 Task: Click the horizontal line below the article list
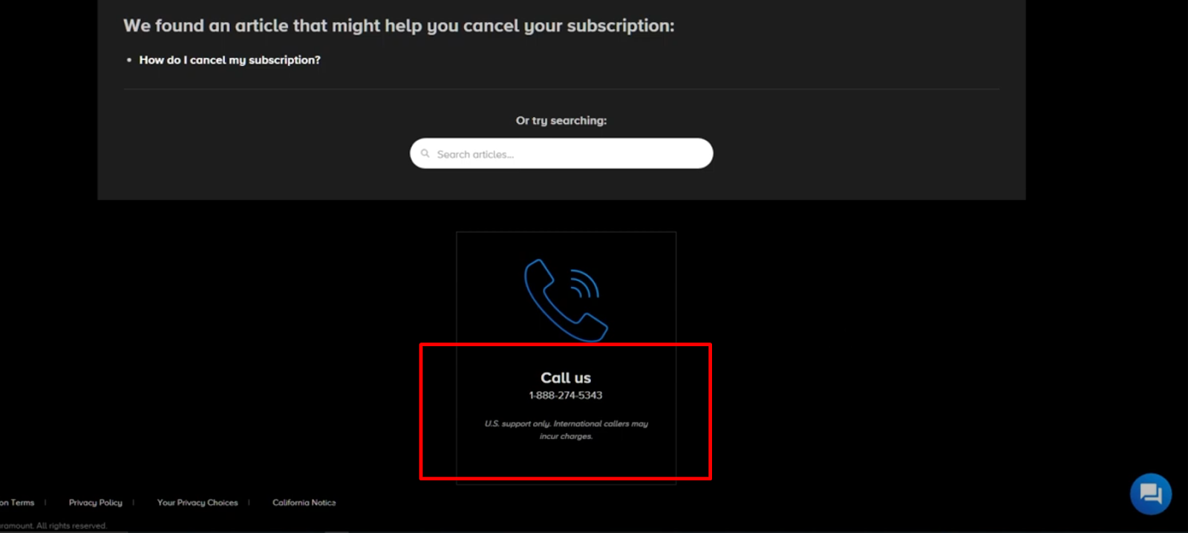pos(561,89)
